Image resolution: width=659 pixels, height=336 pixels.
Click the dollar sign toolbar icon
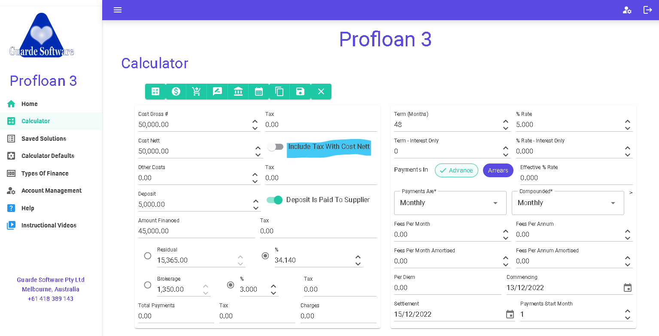click(x=176, y=91)
